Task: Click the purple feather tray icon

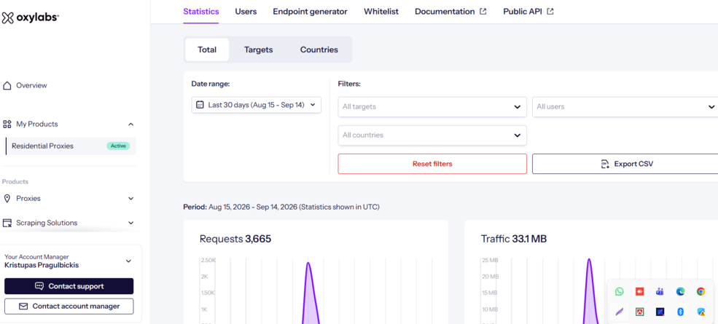Action: click(x=619, y=312)
